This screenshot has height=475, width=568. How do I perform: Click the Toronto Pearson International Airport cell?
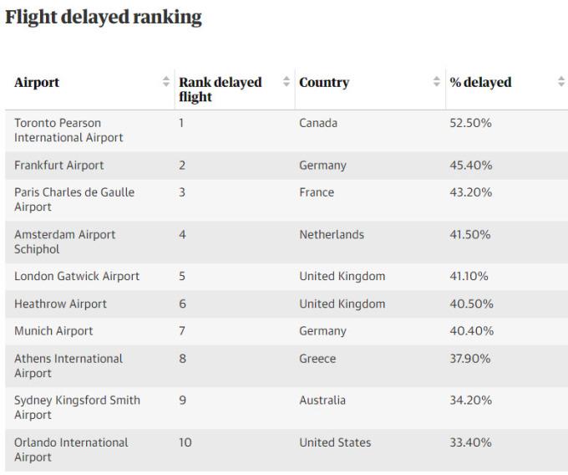[x=68, y=130]
